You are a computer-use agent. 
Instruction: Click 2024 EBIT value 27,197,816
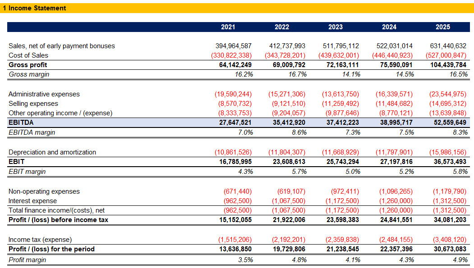click(x=396, y=161)
